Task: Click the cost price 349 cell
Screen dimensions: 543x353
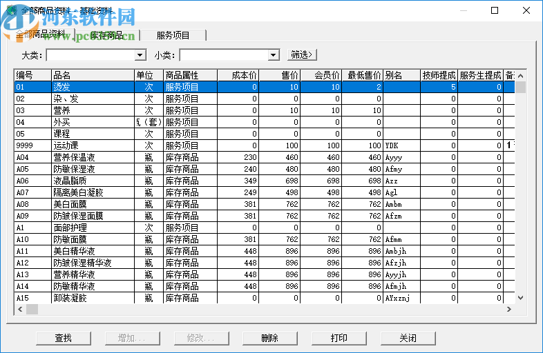Action: (238, 181)
